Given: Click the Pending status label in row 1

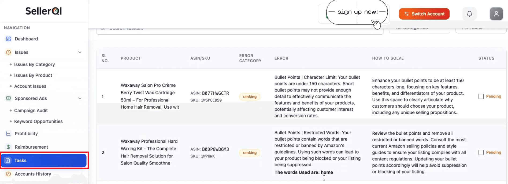Looking at the screenshot, I should click(494, 96).
